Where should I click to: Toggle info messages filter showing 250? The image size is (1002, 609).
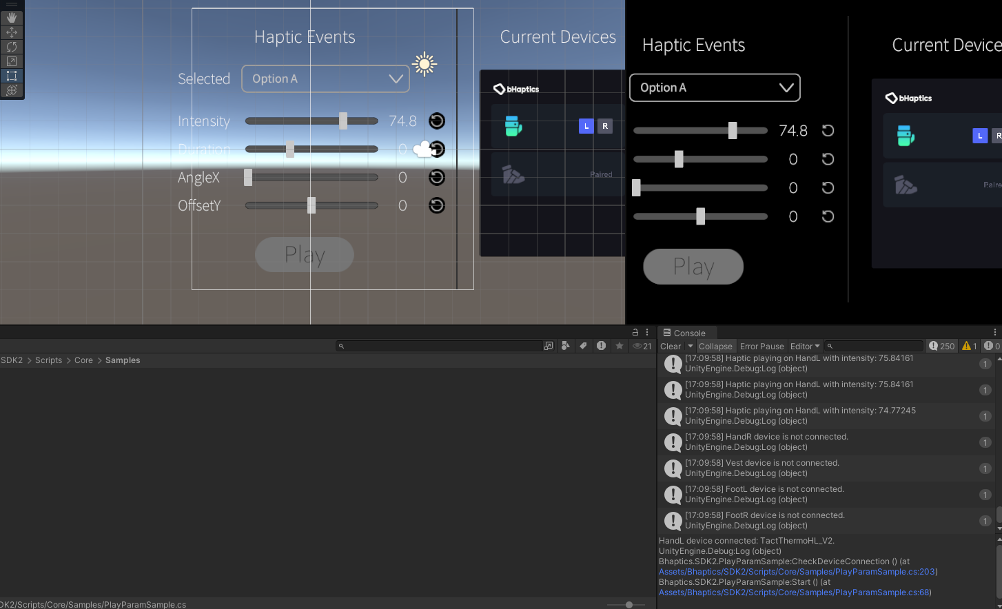942,347
